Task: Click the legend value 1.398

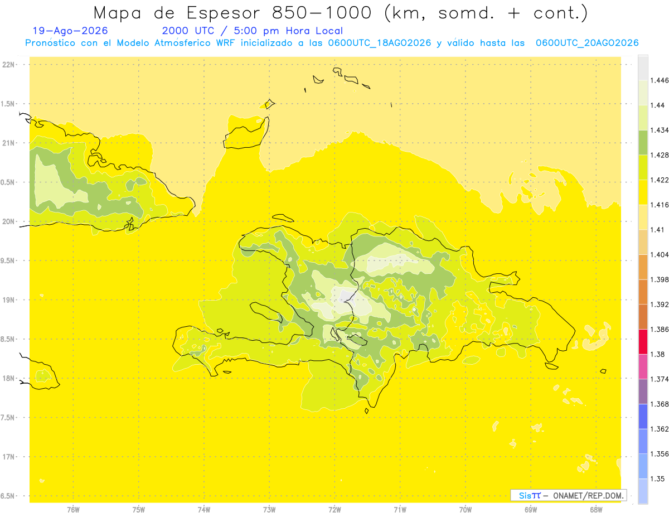Action: coord(660,279)
